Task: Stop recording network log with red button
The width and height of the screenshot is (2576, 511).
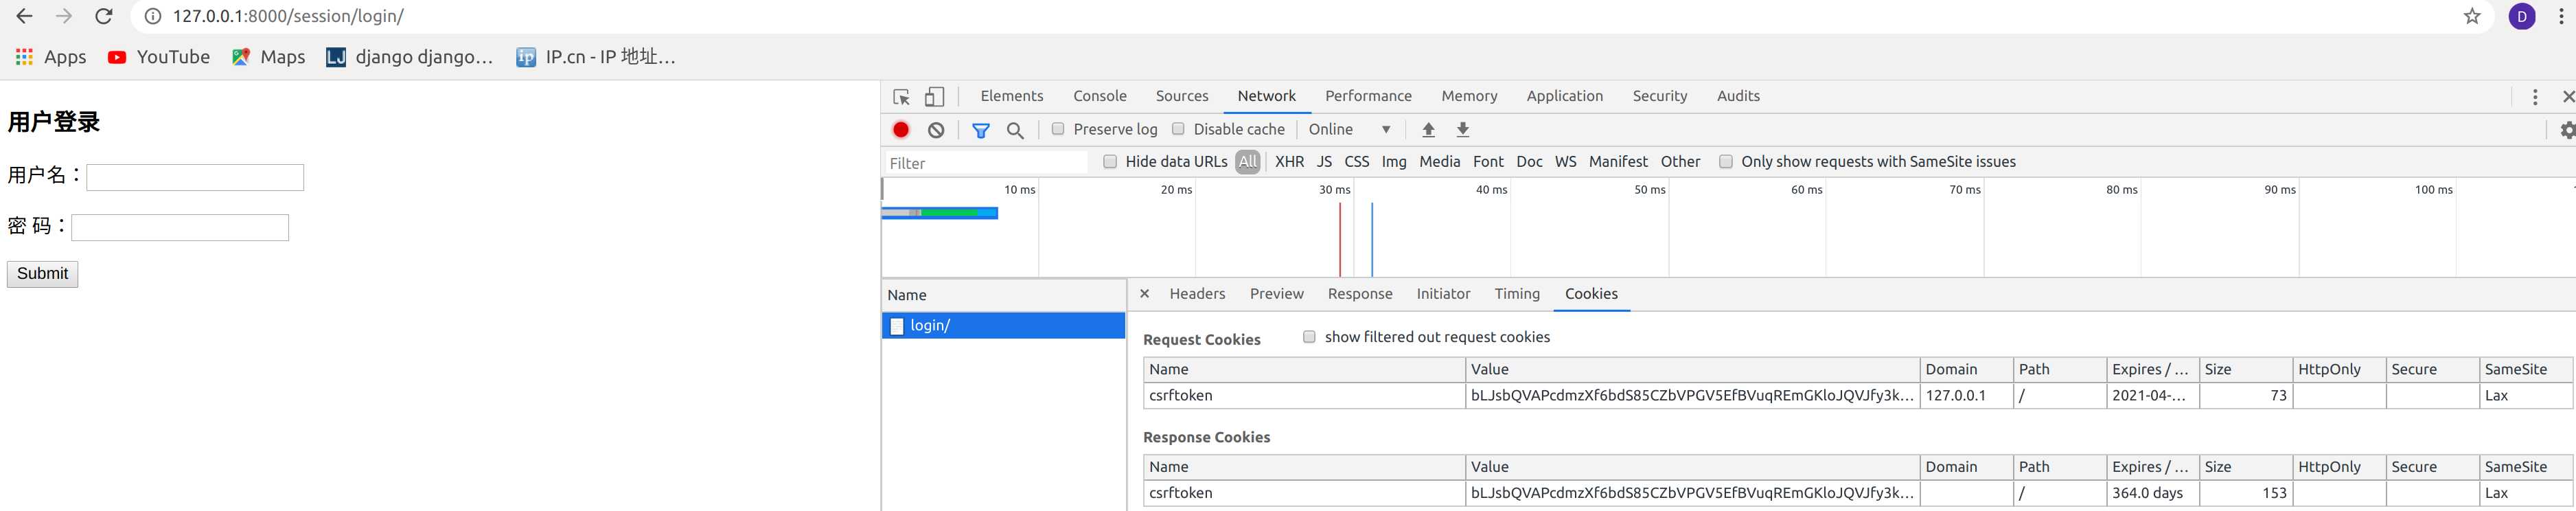Action: [901, 130]
